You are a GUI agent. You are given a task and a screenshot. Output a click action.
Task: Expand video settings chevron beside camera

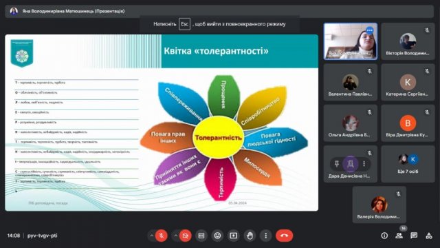[x=176, y=236]
